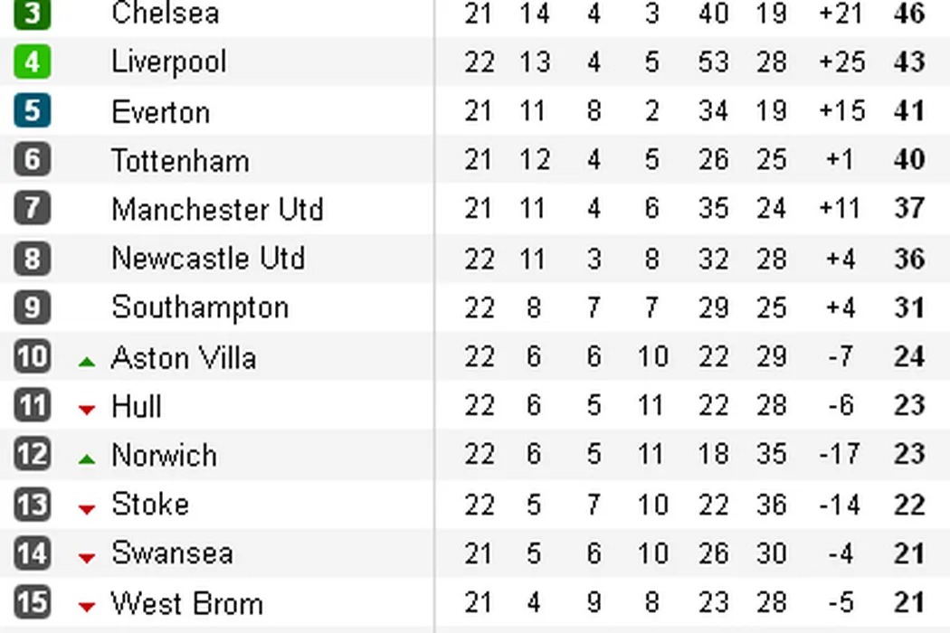Click the position 15 rank badge
Screen dimensions: 950x633
click(32, 601)
